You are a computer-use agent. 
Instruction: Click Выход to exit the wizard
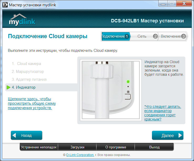coord(154,147)
